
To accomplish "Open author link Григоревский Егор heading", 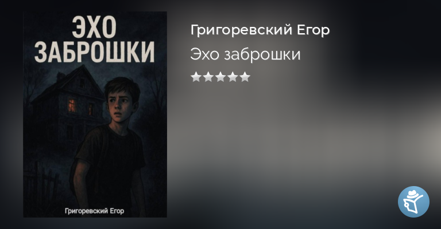I will coord(260,30).
